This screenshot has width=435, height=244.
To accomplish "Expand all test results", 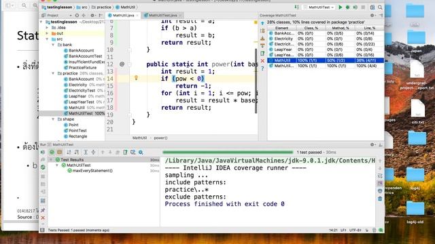I will pos(86,152).
